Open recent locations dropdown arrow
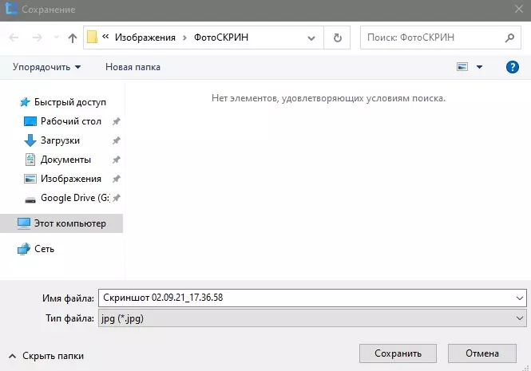The image size is (531, 371). 56,37
